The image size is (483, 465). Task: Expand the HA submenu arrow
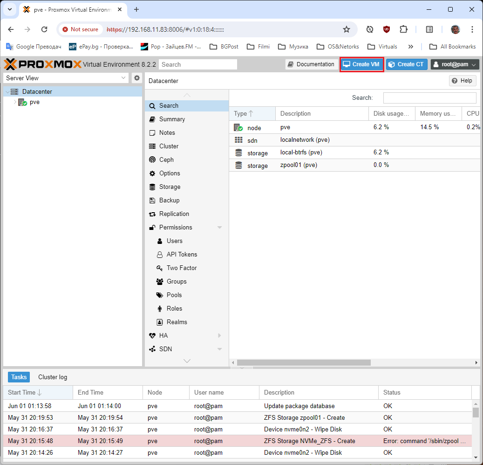pos(220,335)
